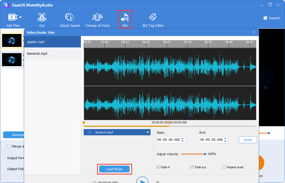
Task: Click the EaseUS MakeMyAudio app logo
Action: click(x=6, y=5)
